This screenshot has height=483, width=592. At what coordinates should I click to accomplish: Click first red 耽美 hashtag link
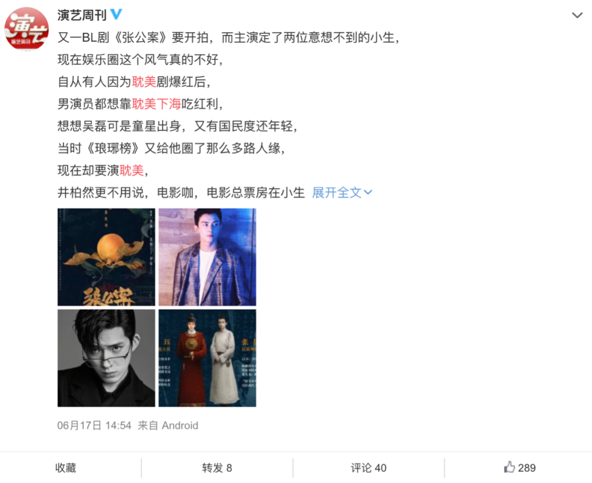[x=144, y=82]
